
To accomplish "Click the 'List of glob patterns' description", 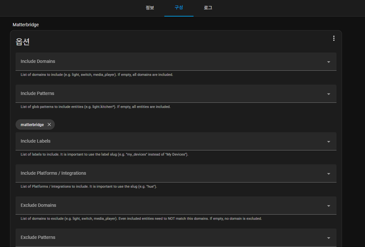I will click(x=95, y=107).
